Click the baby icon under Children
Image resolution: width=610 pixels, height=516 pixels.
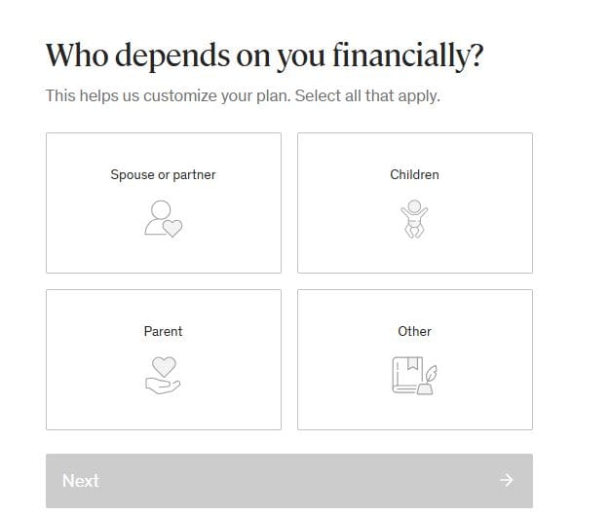pyautogui.click(x=414, y=219)
